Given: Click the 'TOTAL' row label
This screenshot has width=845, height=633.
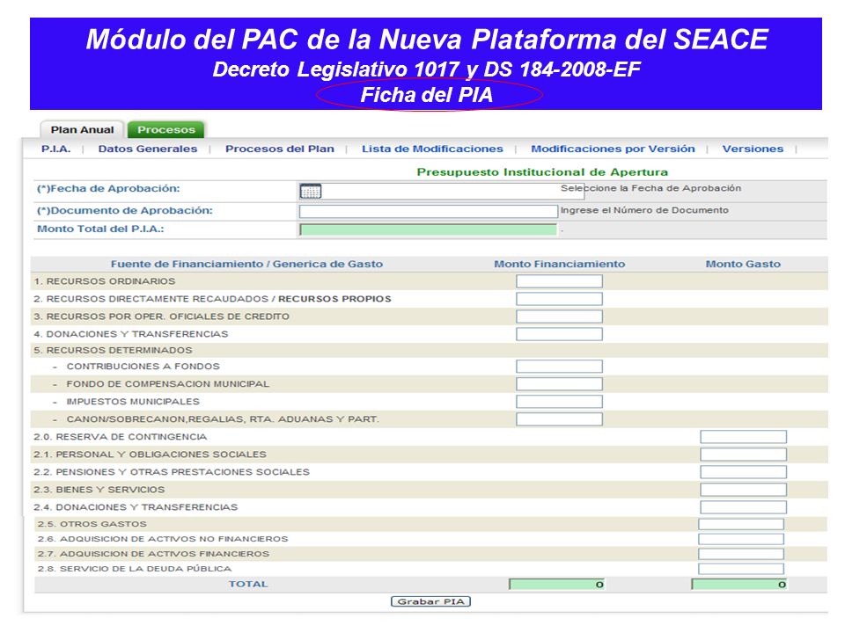Looking at the screenshot, I should [x=248, y=585].
